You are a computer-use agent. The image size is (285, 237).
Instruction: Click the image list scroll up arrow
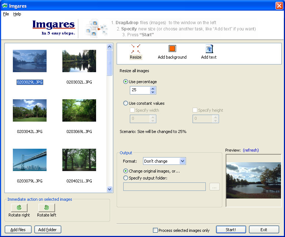pos(109,47)
